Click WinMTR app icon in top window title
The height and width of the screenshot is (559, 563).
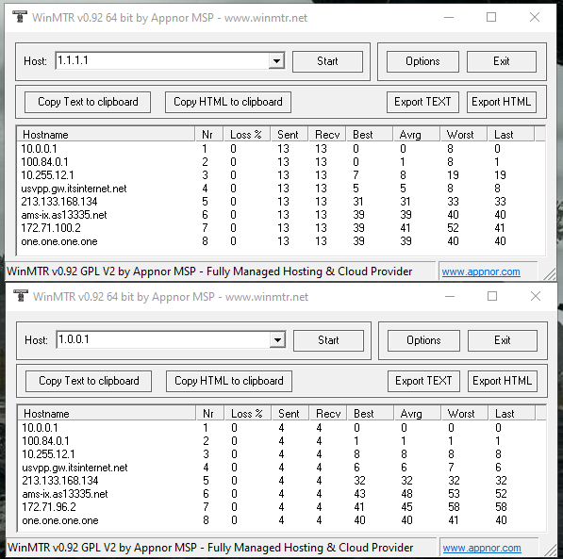pyautogui.click(x=20, y=17)
